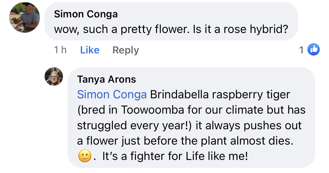Open the Tanya Arons name above the reply
The width and height of the screenshot is (329, 173).
click(x=106, y=79)
